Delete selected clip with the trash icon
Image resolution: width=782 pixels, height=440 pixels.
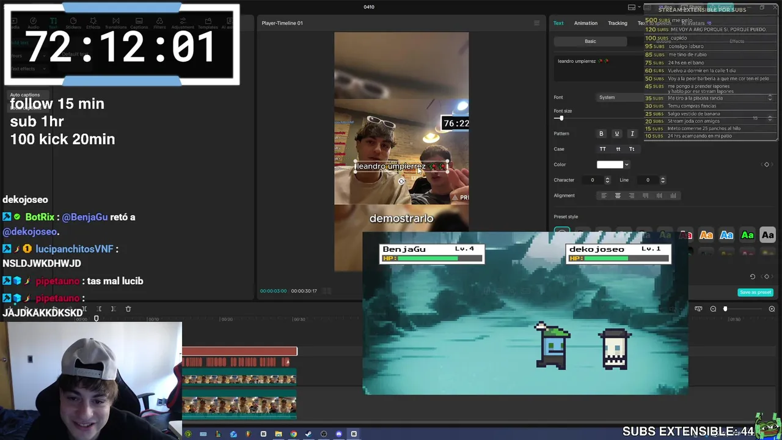[x=128, y=309]
